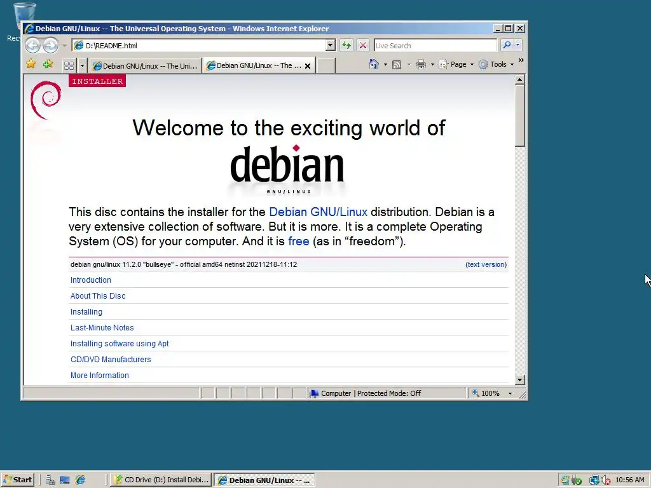Select Debian GNU/Linux taskbar button
651x488 pixels.
(264, 480)
